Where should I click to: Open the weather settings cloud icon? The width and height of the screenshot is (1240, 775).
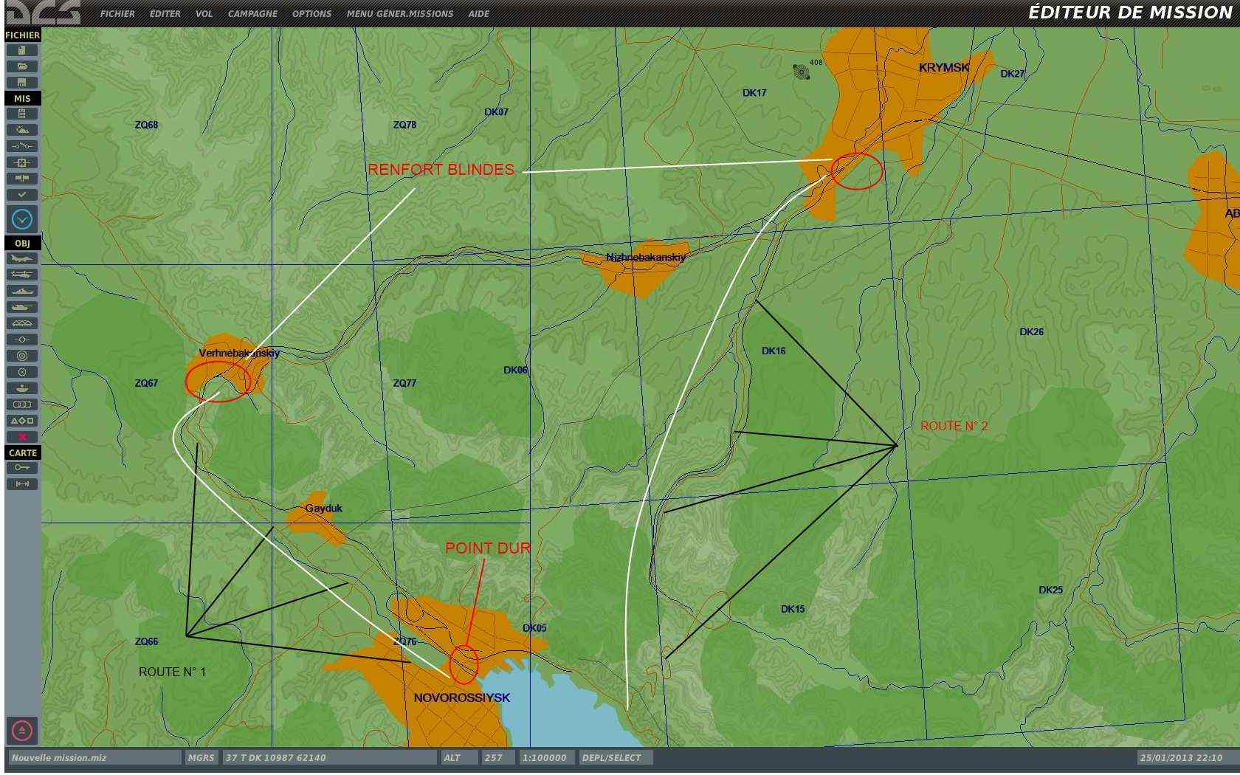(22, 130)
